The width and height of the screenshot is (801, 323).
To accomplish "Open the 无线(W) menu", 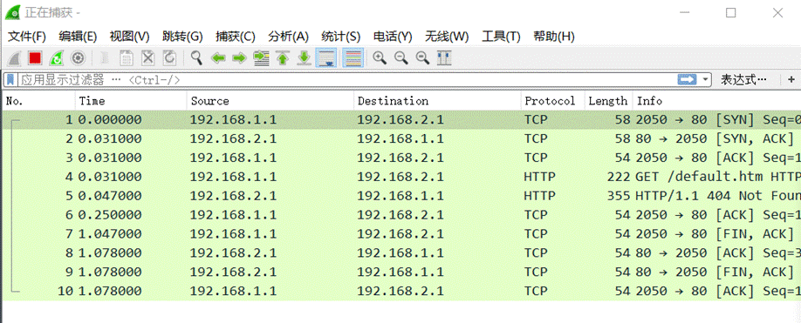I will coord(447,37).
